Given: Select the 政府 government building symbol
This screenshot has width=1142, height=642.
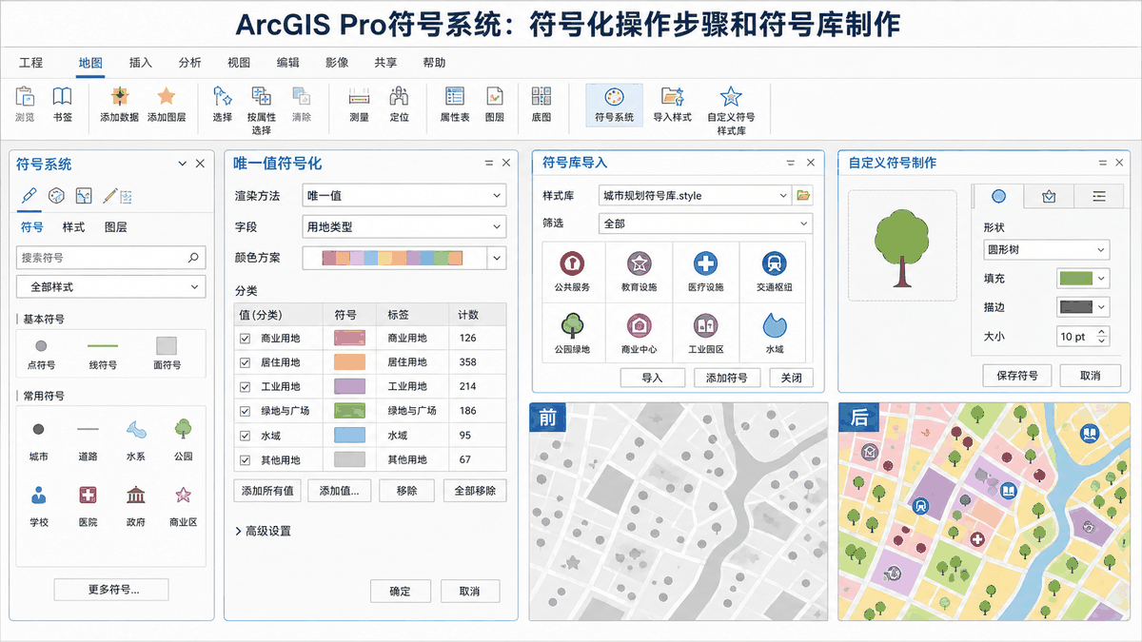Looking at the screenshot, I should [x=136, y=505].
